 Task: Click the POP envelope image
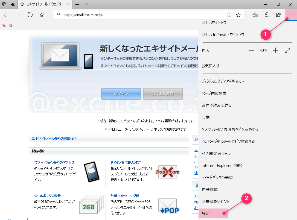pos(168,206)
